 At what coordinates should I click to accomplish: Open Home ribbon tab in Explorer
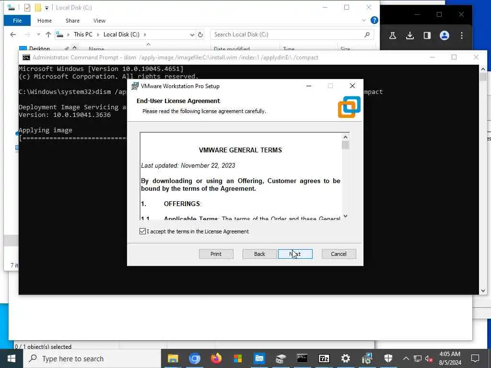coord(45,21)
